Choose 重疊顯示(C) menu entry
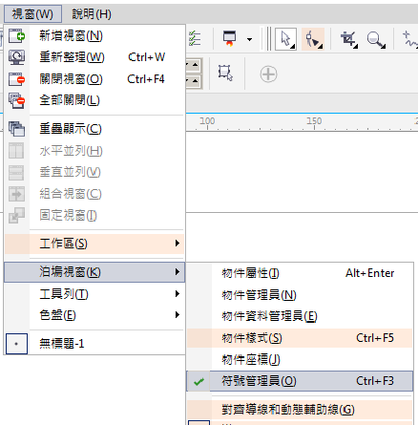This screenshot has height=425, width=418. click(x=94, y=129)
